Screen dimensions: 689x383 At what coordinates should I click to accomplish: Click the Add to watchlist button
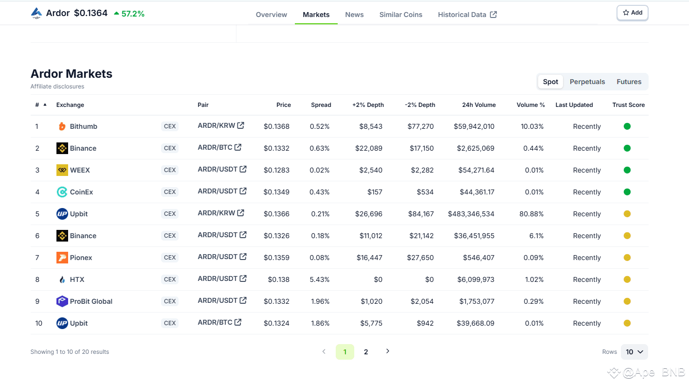(632, 13)
